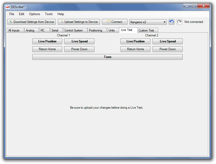Image resolution: width=216 pixels, height=164 pixels.
Task: Switch to the All Inputs tab
Action: 14,30
